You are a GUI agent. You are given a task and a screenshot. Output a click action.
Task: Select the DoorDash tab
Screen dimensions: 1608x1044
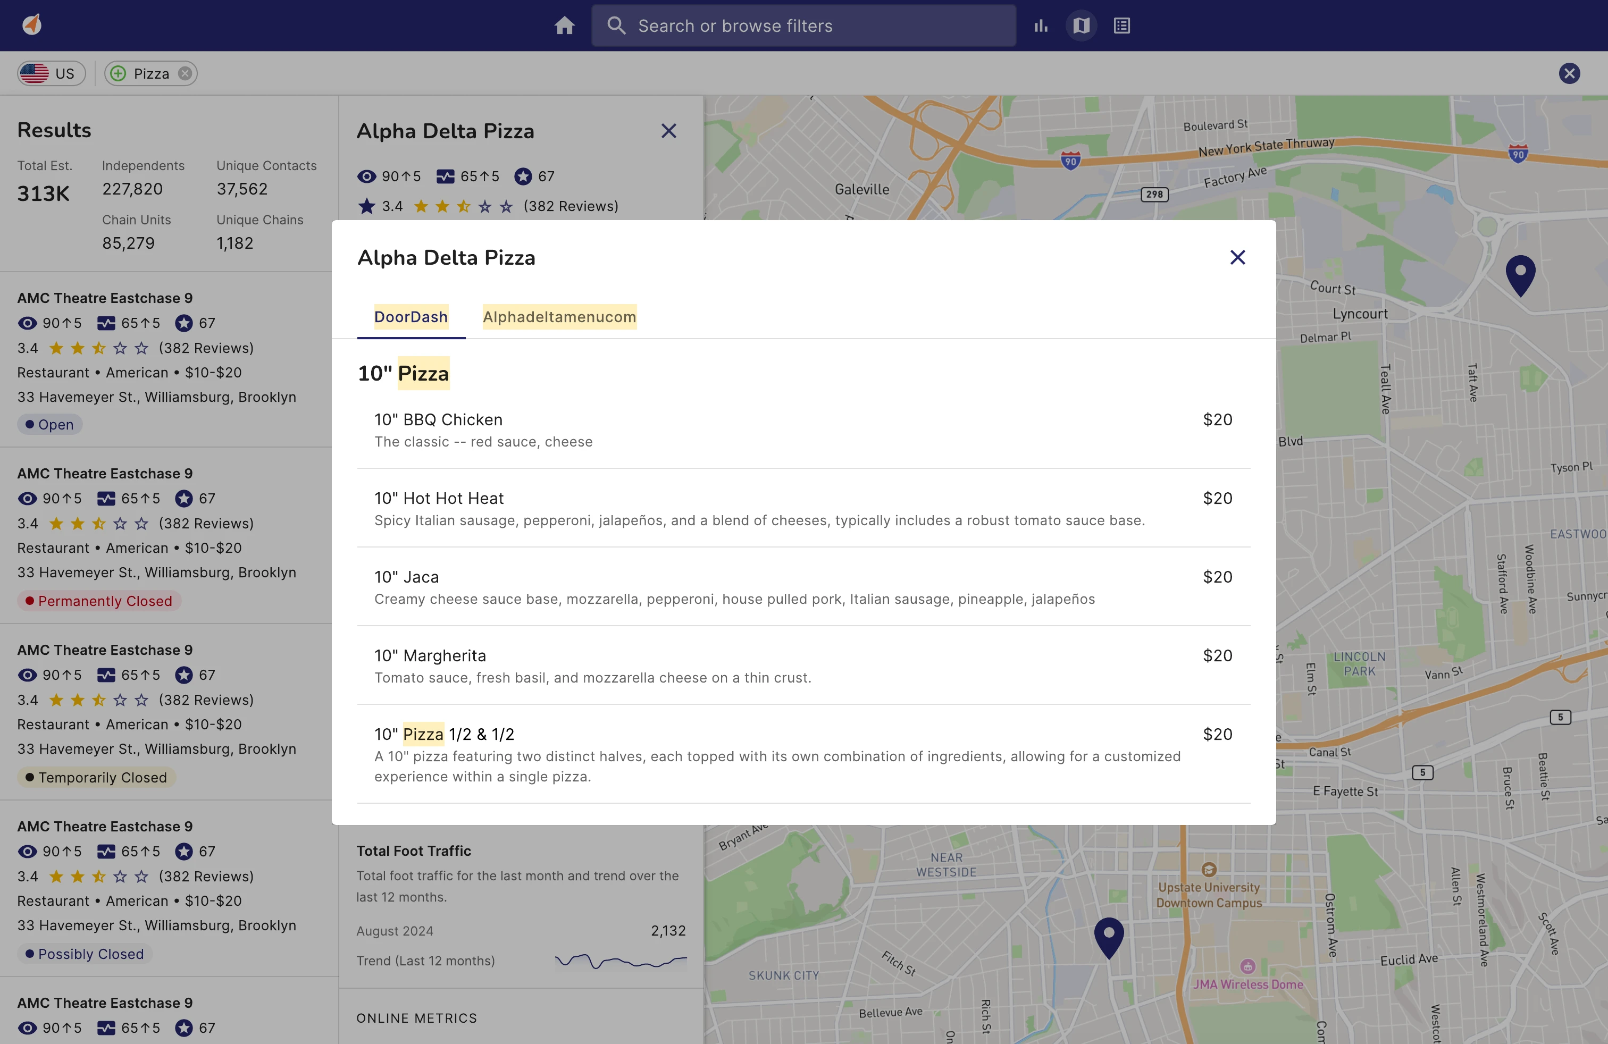[411, 317]
